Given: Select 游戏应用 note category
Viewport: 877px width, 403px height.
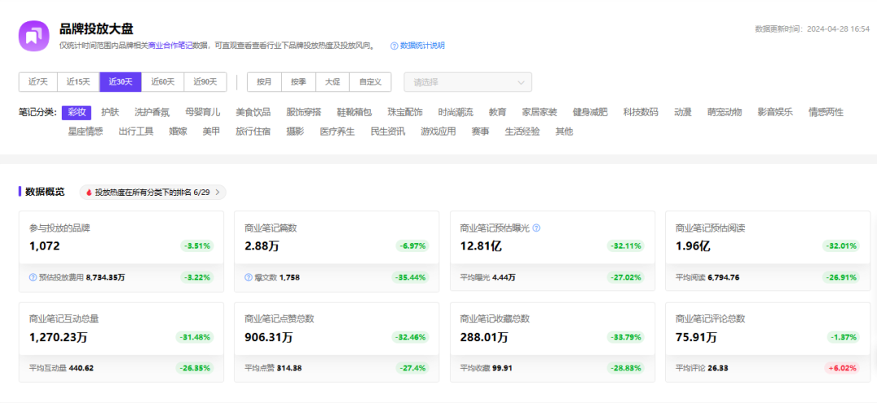Looking at the screenshot, I should [438, 132].
